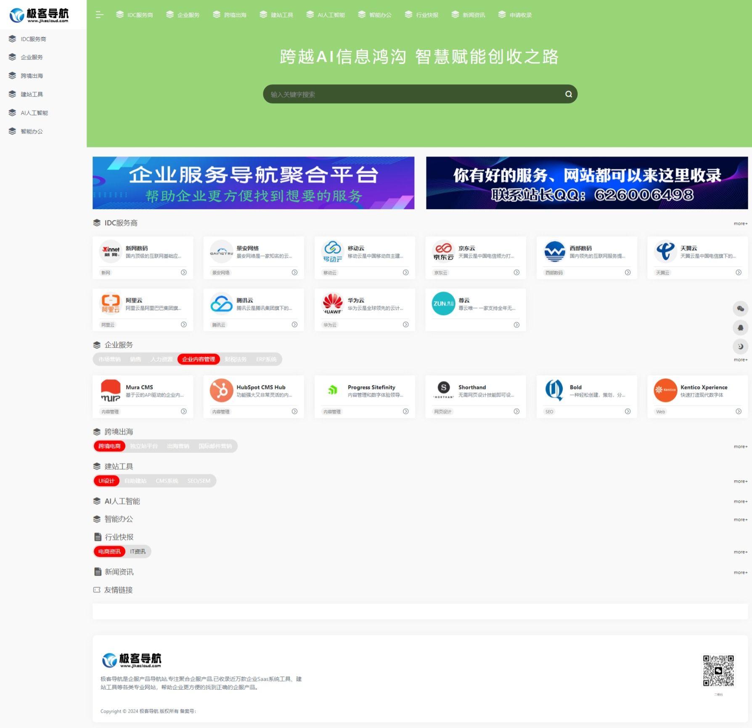Click the 极客导航 logo at top left

[39, 15]
